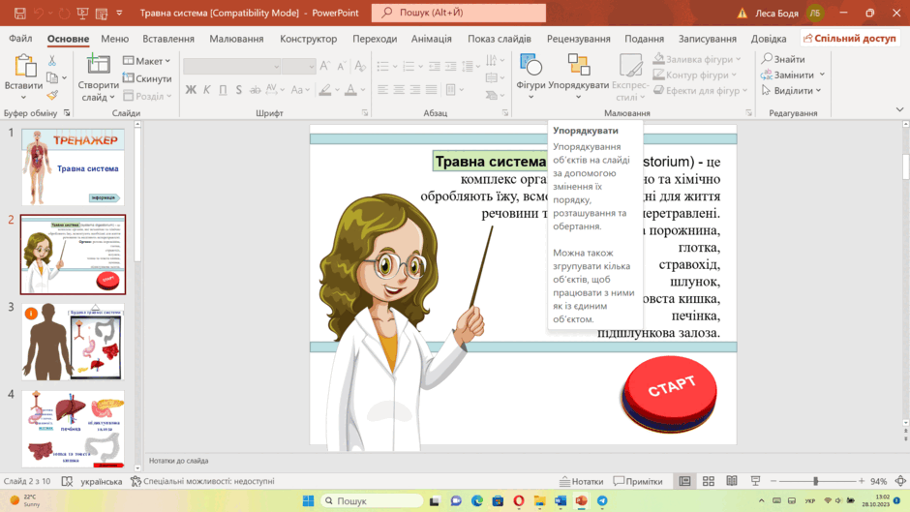
Task: Start slideshow from status bar icon
Action: [x=755, y=481]
